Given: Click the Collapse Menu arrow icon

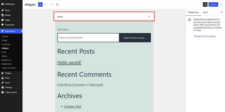Looking at the screenshot, I should [3, 92].
